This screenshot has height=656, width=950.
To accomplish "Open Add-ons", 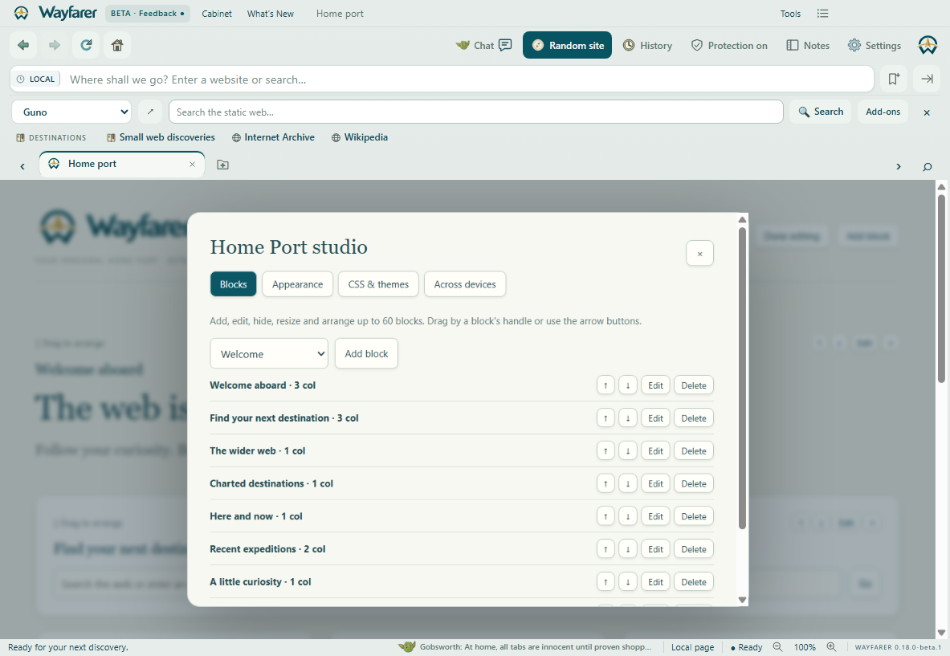I will (x=883, y=112).
